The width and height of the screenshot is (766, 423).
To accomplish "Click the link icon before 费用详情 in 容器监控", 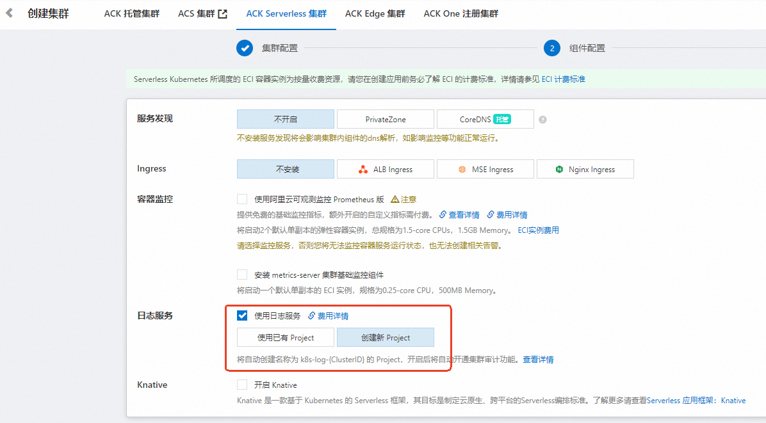I will tap(491, 214).
